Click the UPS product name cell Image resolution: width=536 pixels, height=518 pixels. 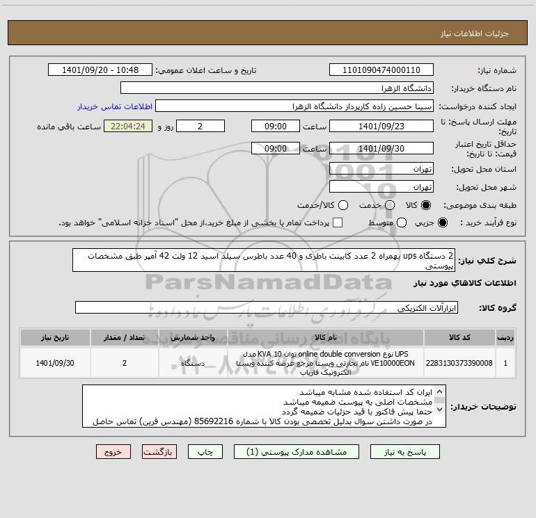click(x=326, y=363)
